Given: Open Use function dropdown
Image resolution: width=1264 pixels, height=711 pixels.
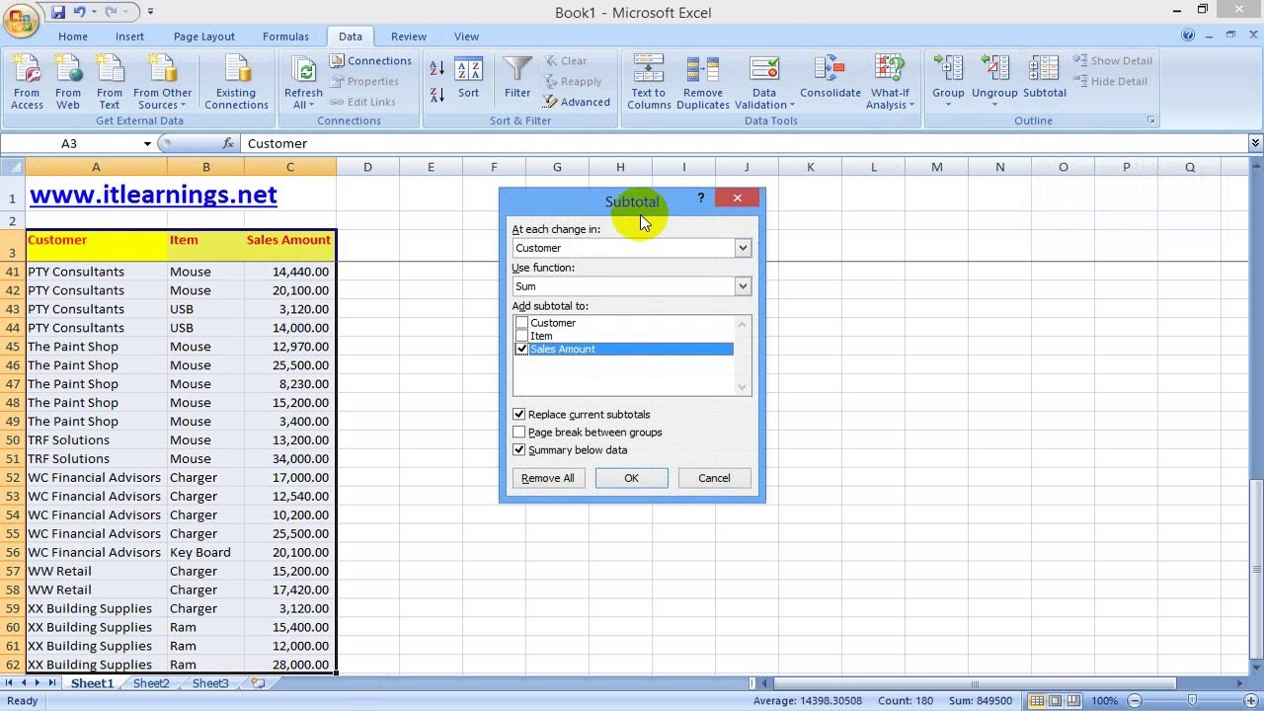Looking at the screenshot, I should [742, 286].
